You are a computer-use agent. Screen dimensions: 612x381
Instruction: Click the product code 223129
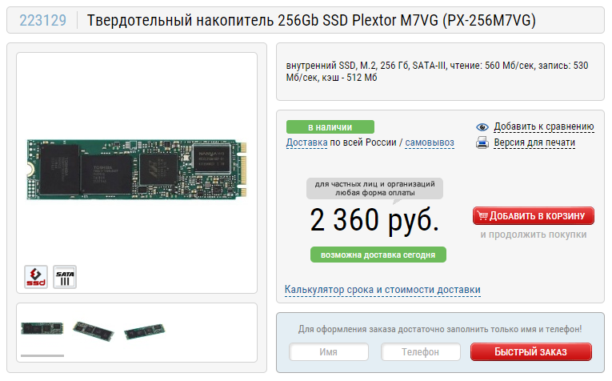click(x=43, y=20)
